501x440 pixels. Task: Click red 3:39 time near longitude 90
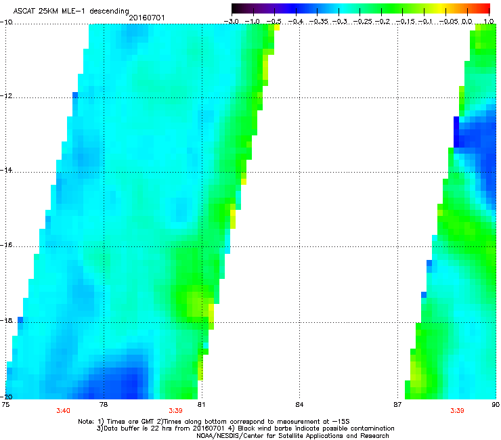(457, 411)
